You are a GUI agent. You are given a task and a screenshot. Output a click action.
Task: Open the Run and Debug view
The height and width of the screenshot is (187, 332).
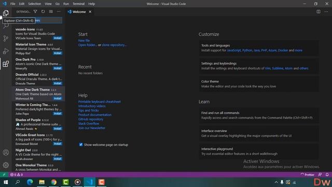pyautogui.click(x=6, y=51)
